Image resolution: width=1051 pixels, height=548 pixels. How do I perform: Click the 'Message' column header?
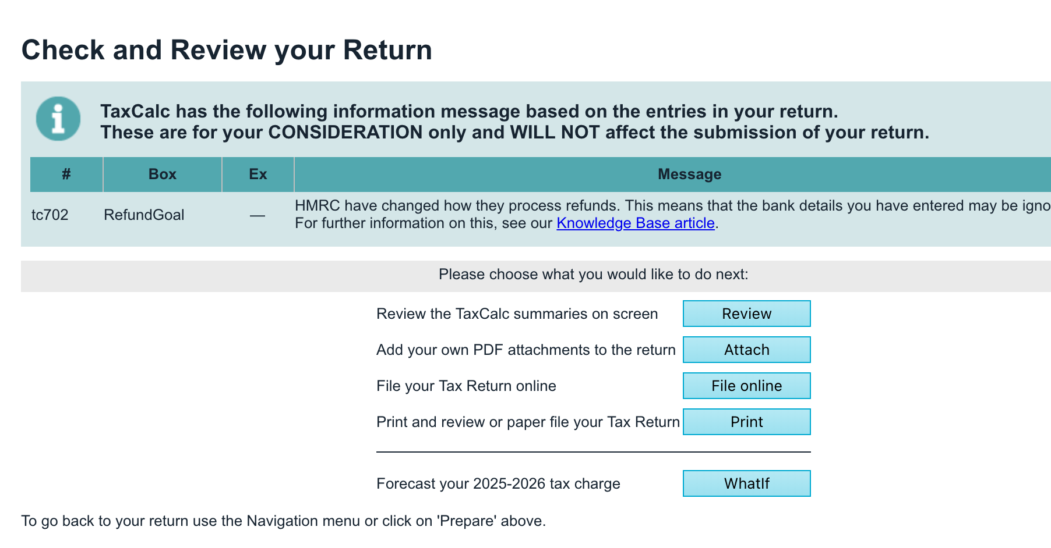(689, 174)
